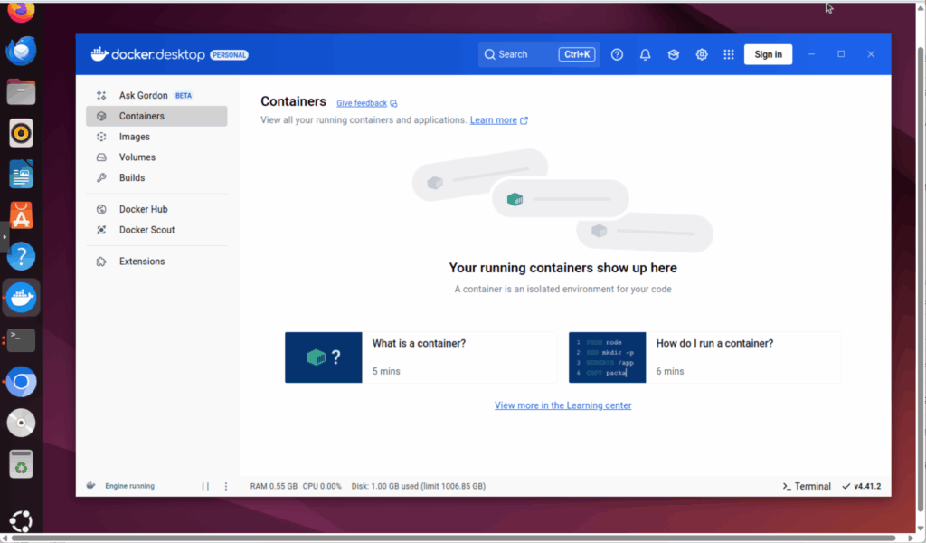Open the help question mark icon in header
Viewport: 926px width, 543px height.
click(617, 54)
